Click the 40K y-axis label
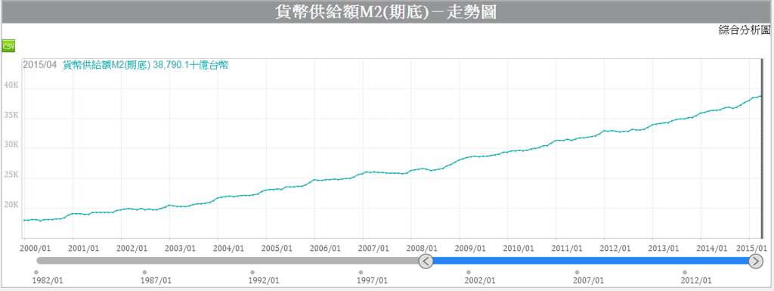The width and height of the screenshot is (774, 291). click(x=11, y=85)
